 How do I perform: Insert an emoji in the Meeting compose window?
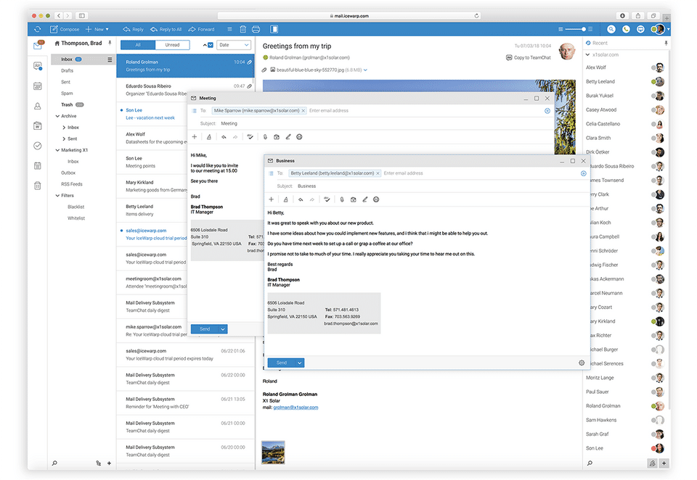[299, 137]
